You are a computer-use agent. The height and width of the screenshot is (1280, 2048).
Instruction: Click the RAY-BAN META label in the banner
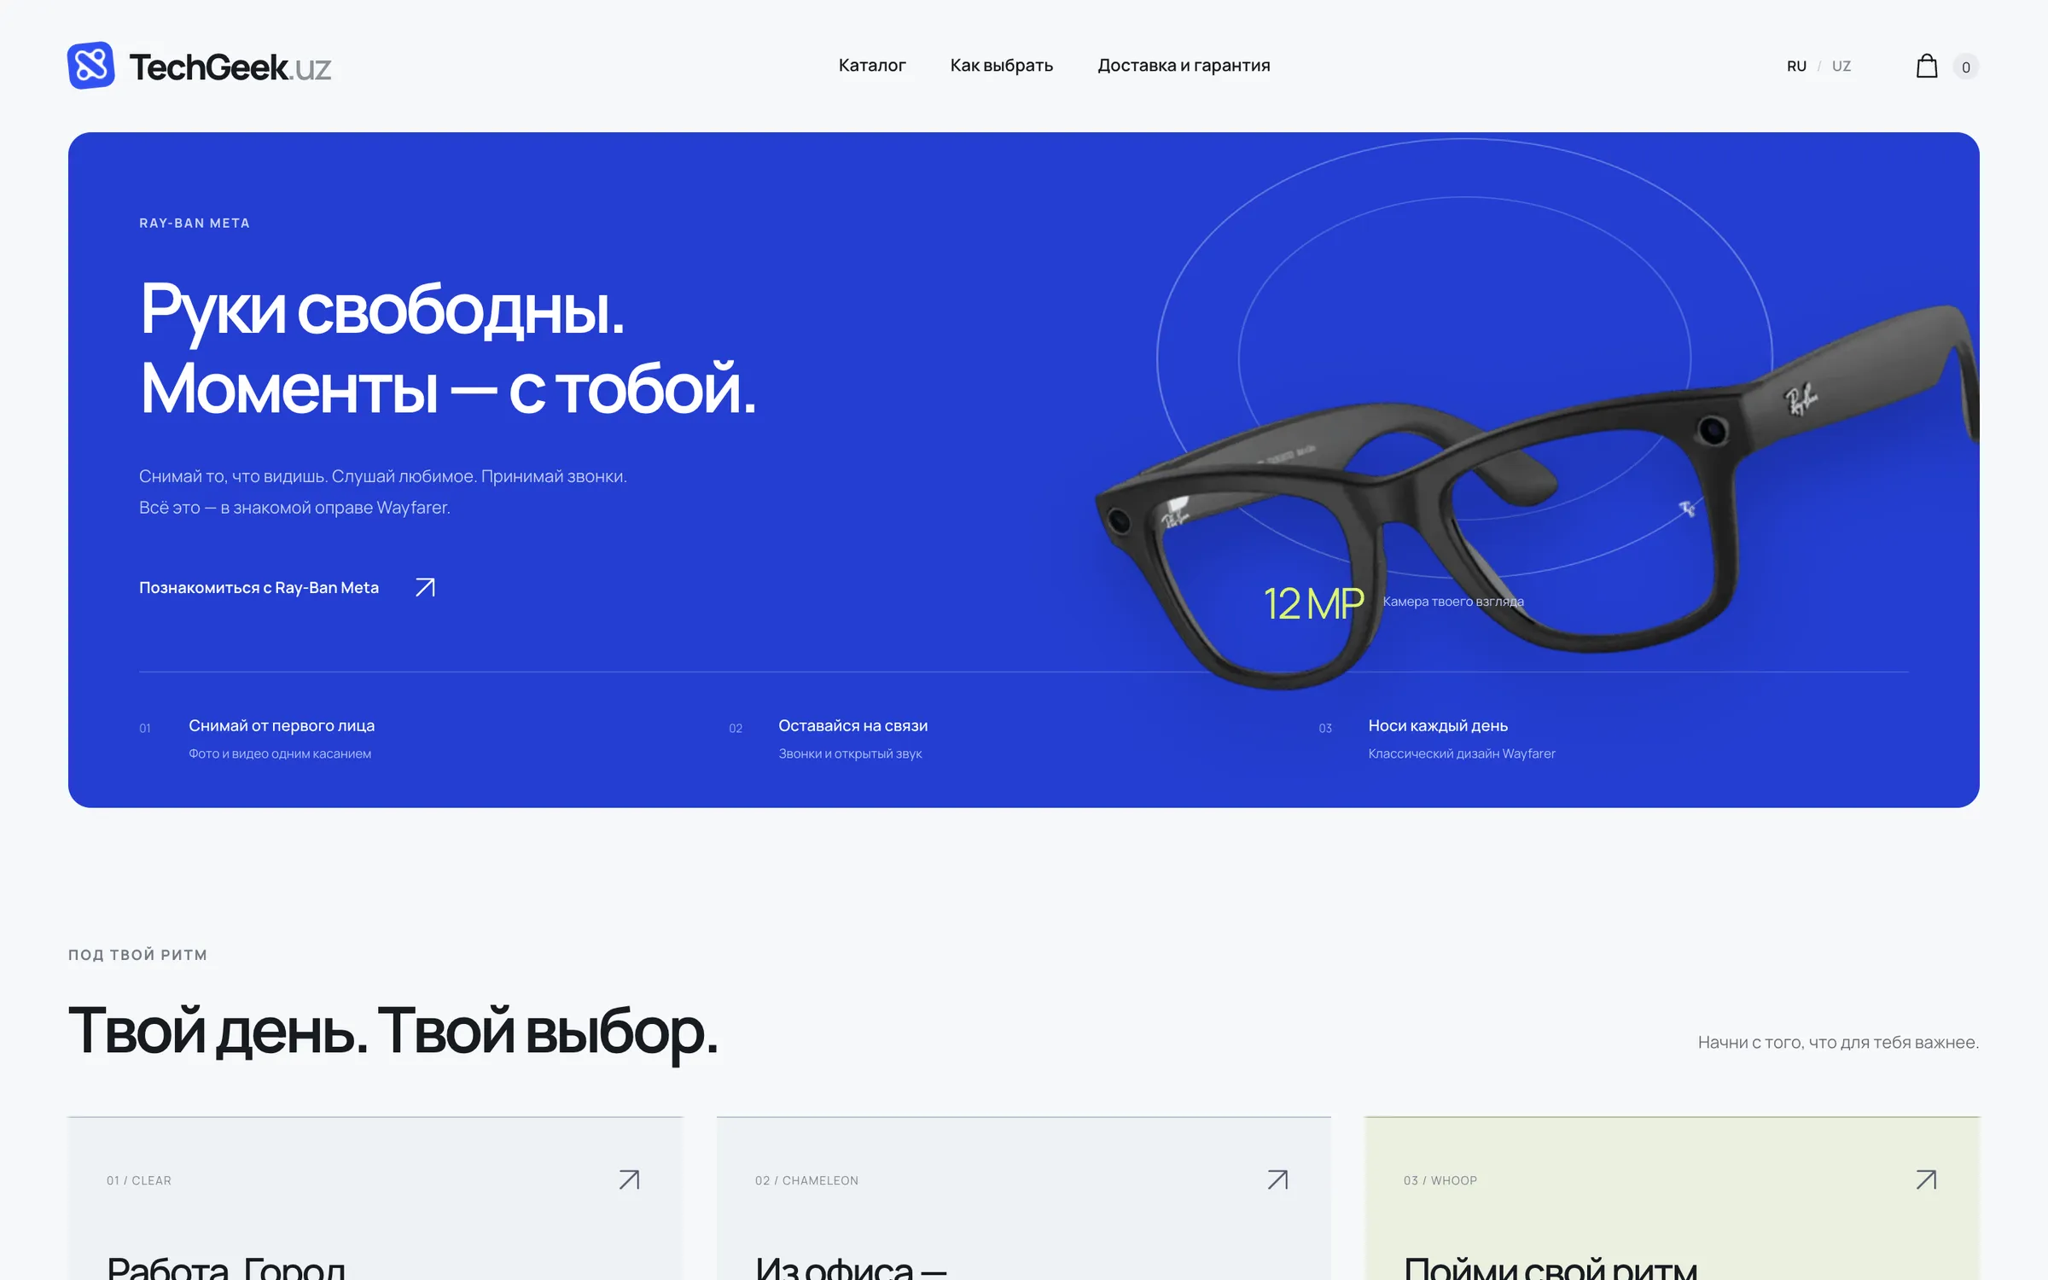pyautogui.click(x=195, y=223)
